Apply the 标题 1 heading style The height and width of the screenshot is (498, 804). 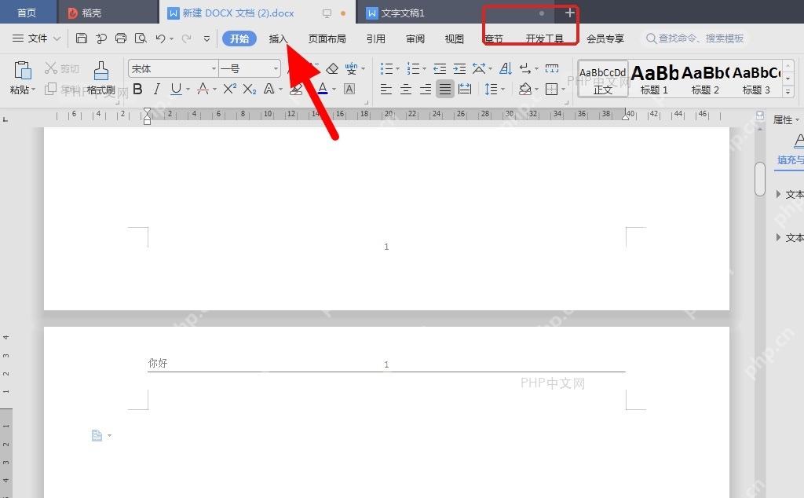click(654, 79)
